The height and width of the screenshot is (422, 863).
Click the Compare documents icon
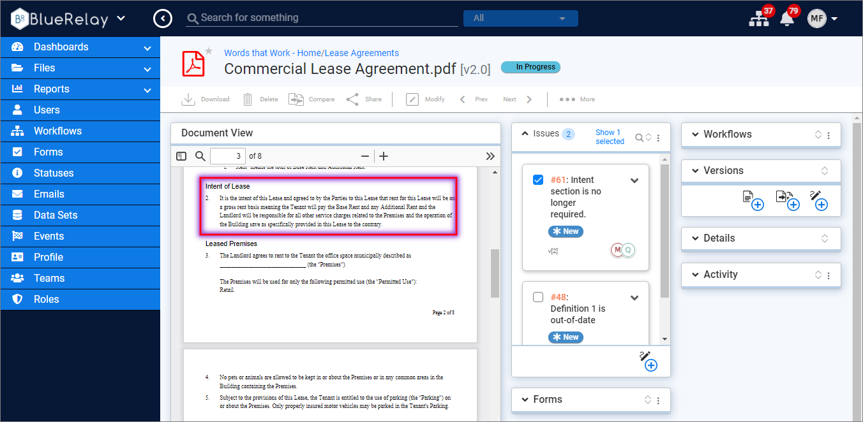(296, 99)
